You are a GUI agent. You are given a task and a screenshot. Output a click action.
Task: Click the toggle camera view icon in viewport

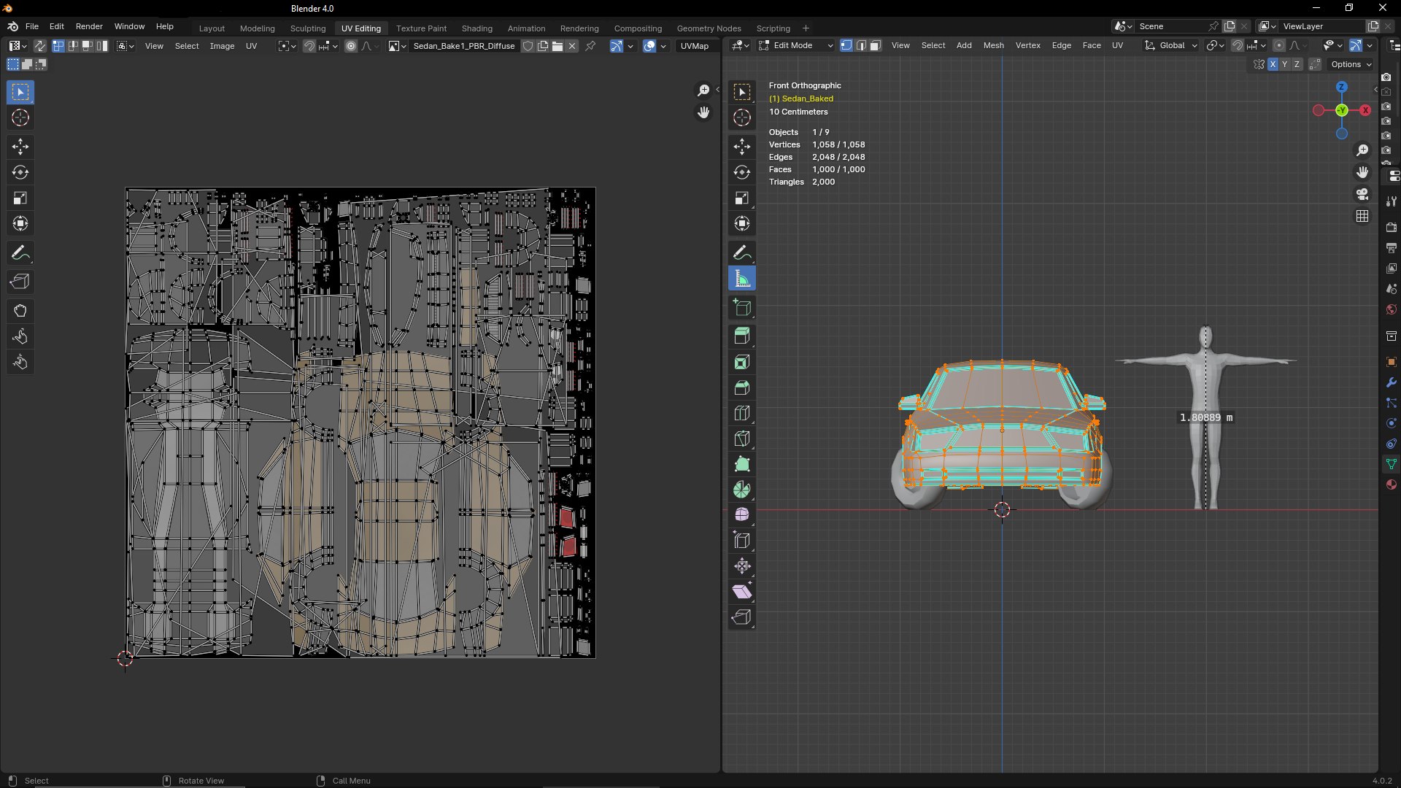[1362, 195]
